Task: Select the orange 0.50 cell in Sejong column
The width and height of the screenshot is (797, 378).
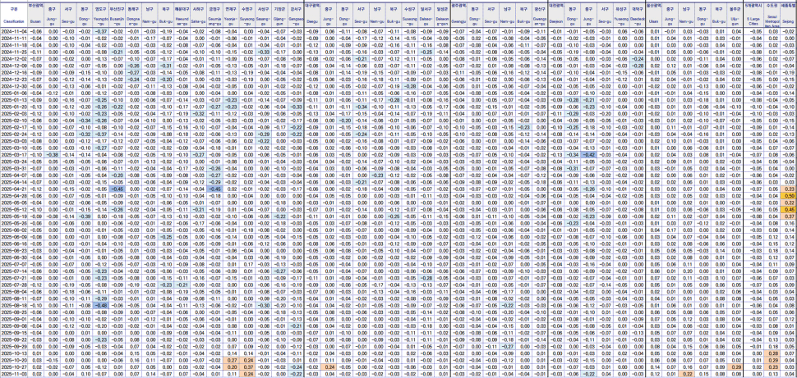Action: (x=787, y=197)
